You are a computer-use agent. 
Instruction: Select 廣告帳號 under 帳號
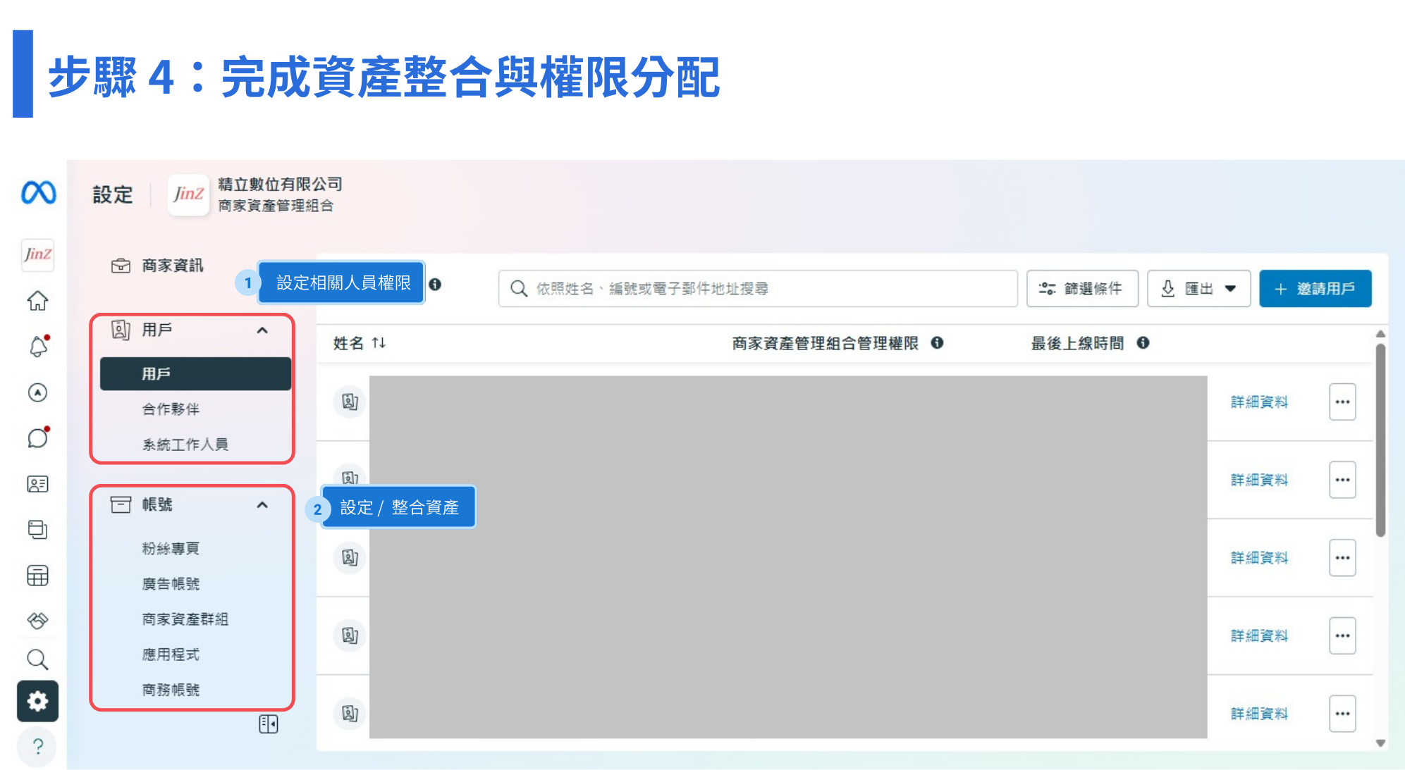click(x=171, y=584)
